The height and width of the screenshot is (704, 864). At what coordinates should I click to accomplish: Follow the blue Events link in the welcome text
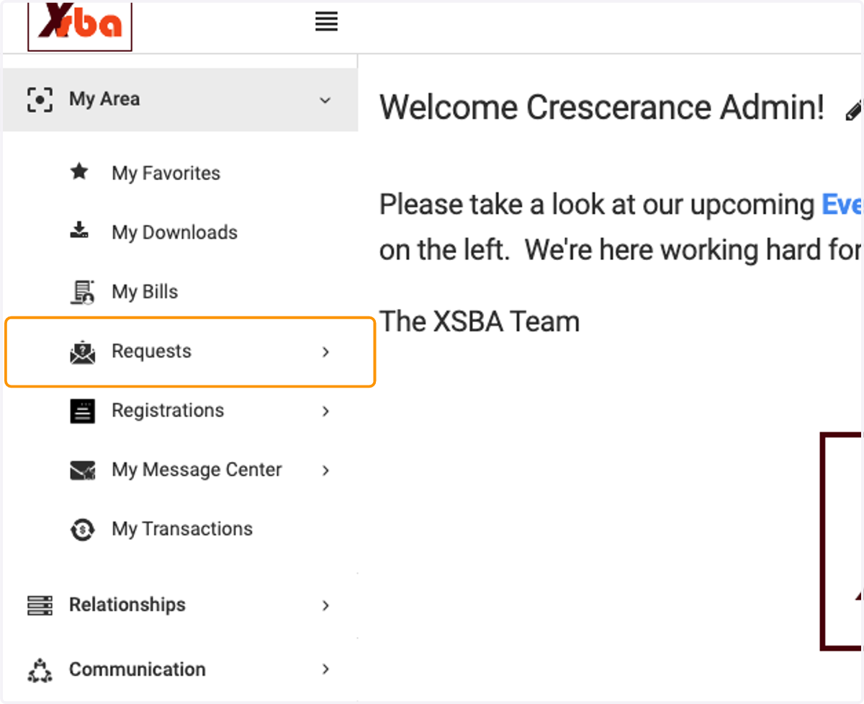click(x=842, y=205)
